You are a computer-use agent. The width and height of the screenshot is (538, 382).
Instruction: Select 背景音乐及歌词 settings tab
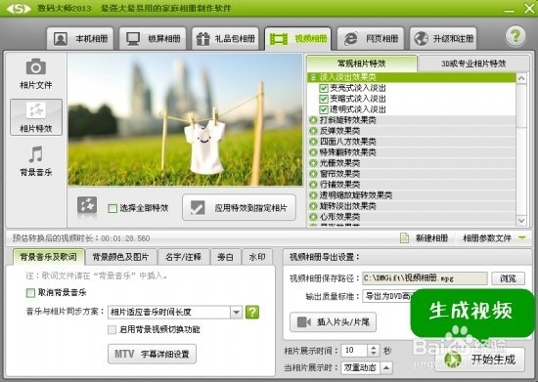(x=48, y=257)
